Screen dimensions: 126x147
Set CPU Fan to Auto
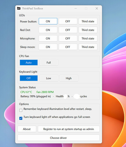pos(29,63)
